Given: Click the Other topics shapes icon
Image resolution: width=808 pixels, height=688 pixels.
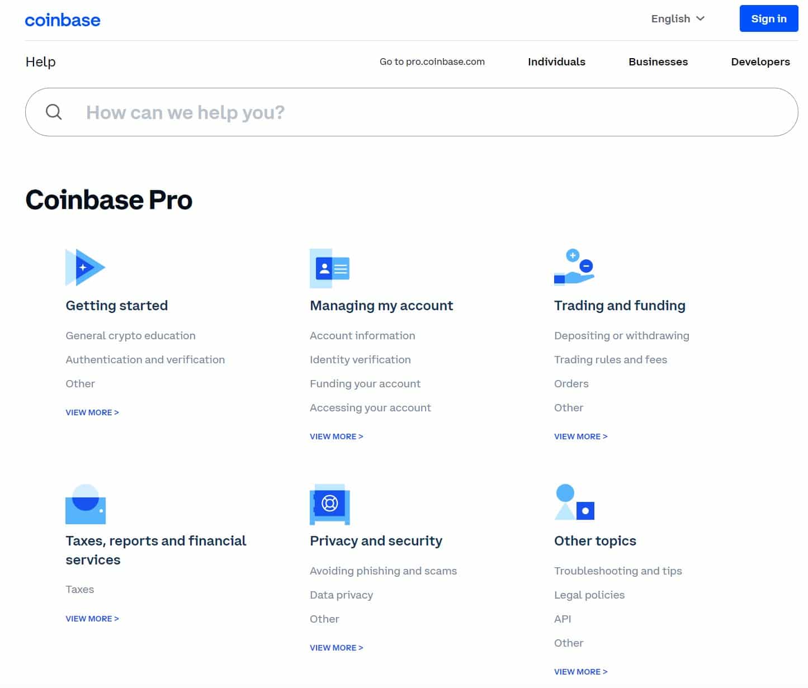Looking at the screenshot, I should tap(574, 502).
